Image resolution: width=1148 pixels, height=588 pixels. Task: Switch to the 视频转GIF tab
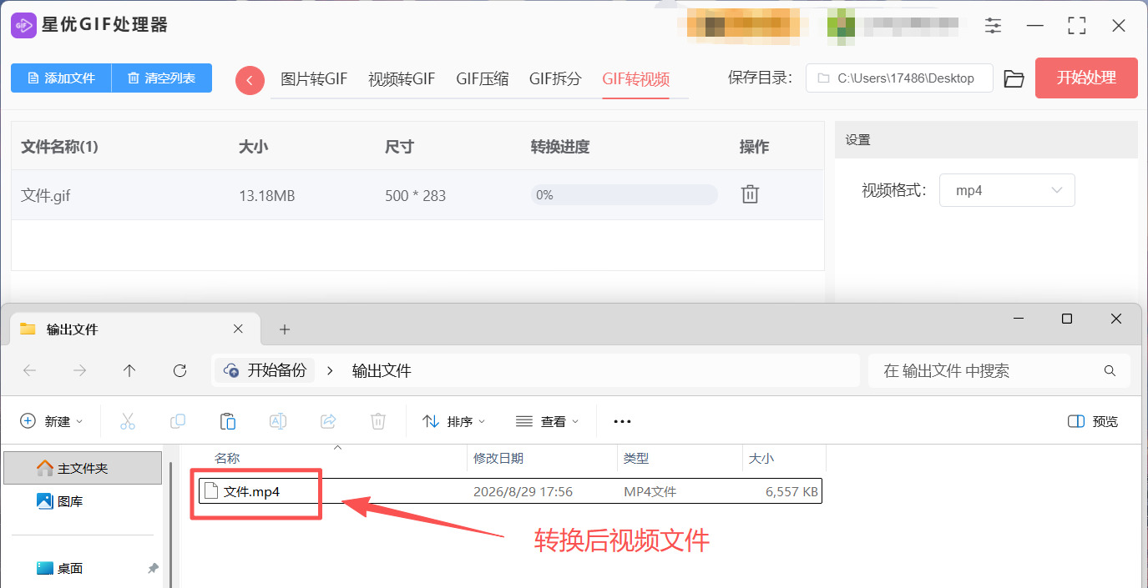(x=402, y=79)
